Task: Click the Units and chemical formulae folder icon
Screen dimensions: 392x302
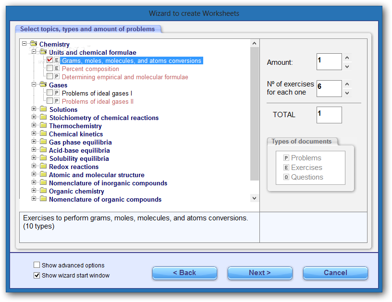Action: [x=43, y=52]
